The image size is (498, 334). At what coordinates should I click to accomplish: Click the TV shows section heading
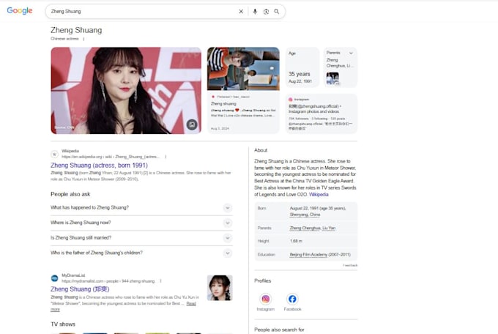63,324
